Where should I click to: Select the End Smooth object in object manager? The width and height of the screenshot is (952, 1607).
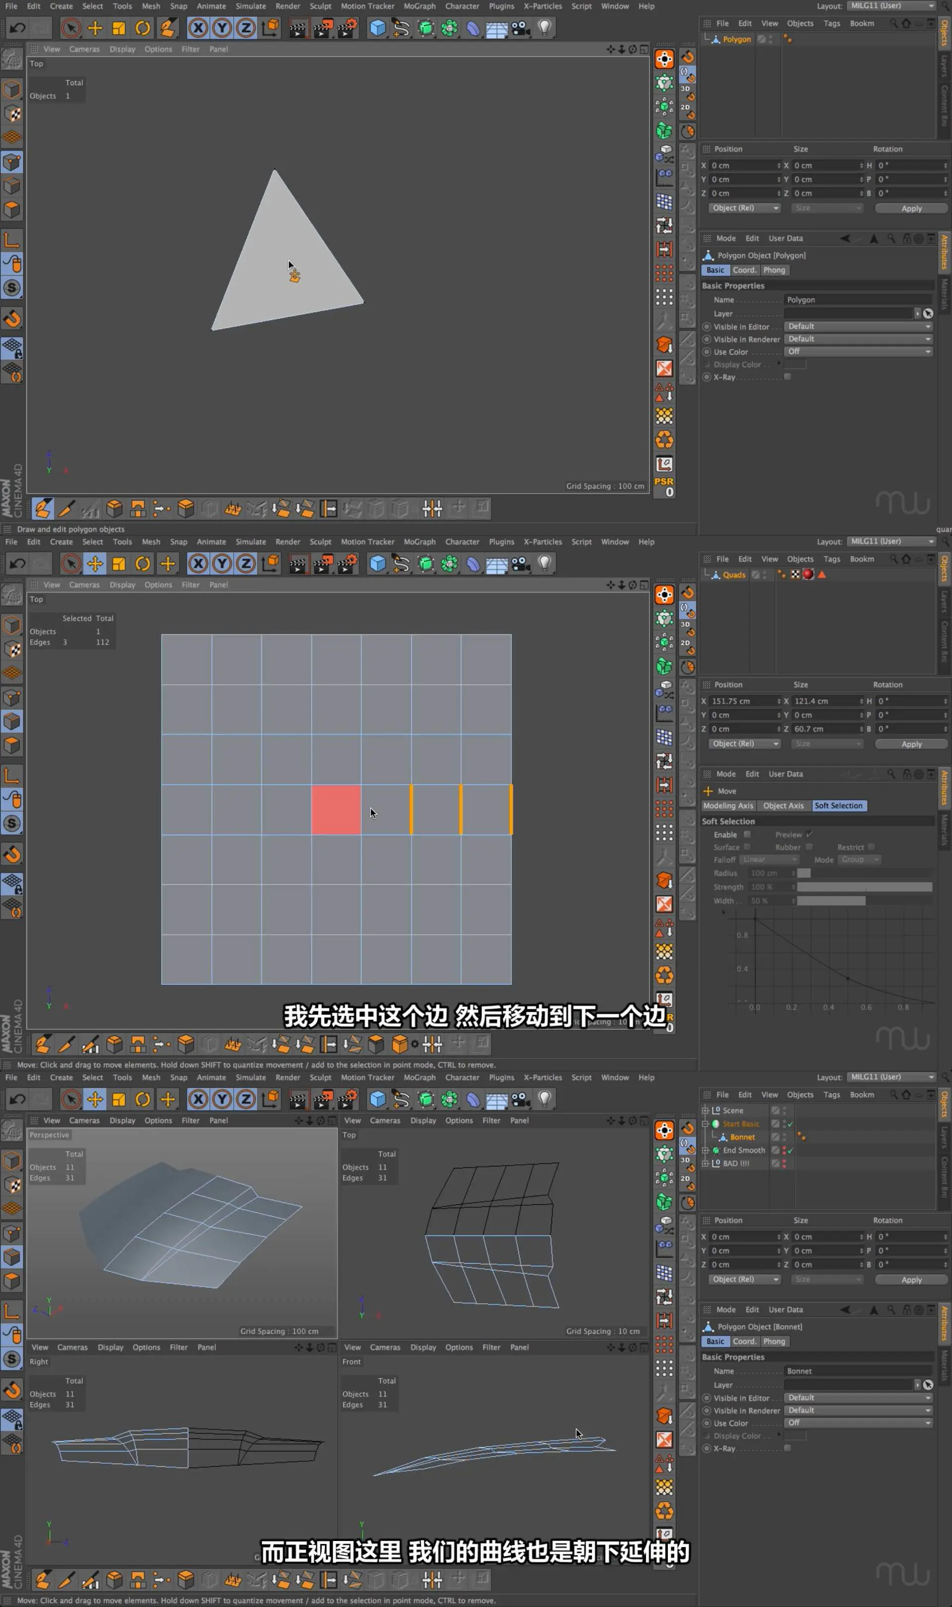[x=744, y=1150]
